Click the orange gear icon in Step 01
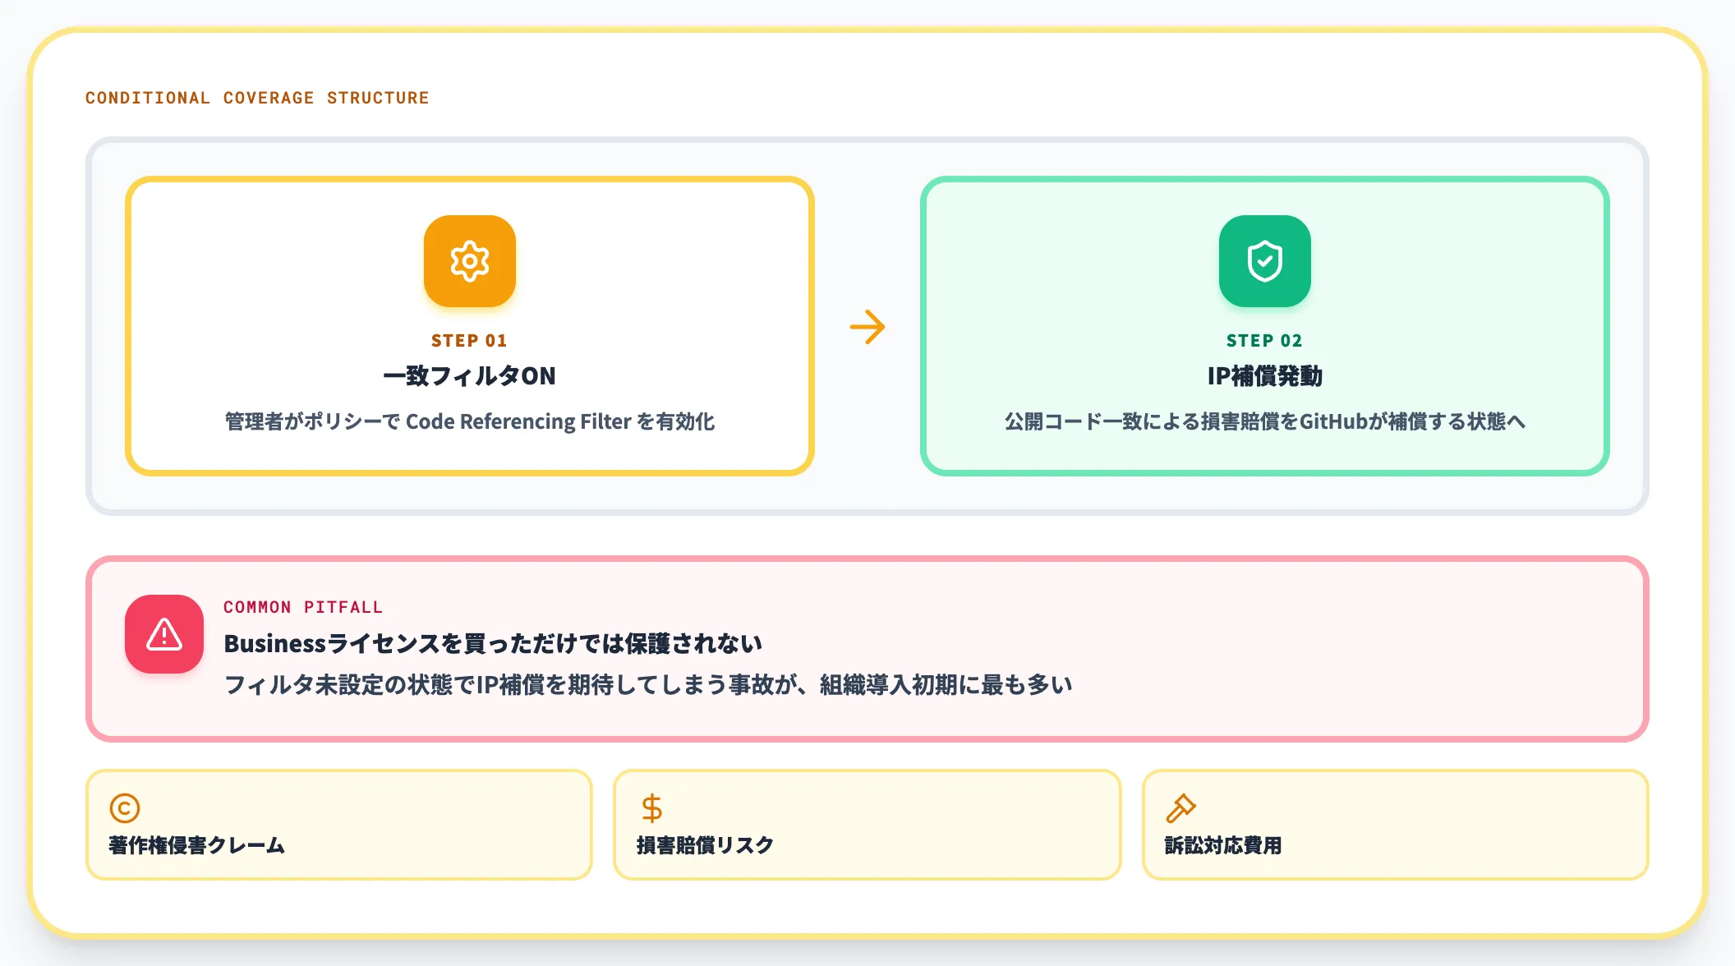 point(469,261)
